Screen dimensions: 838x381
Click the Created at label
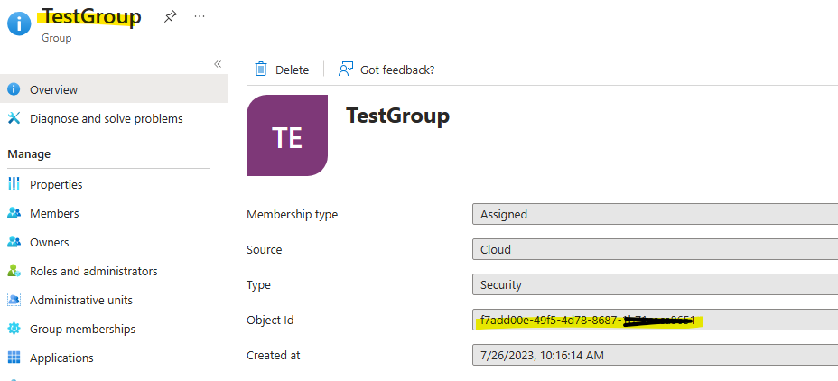(273, 356)
